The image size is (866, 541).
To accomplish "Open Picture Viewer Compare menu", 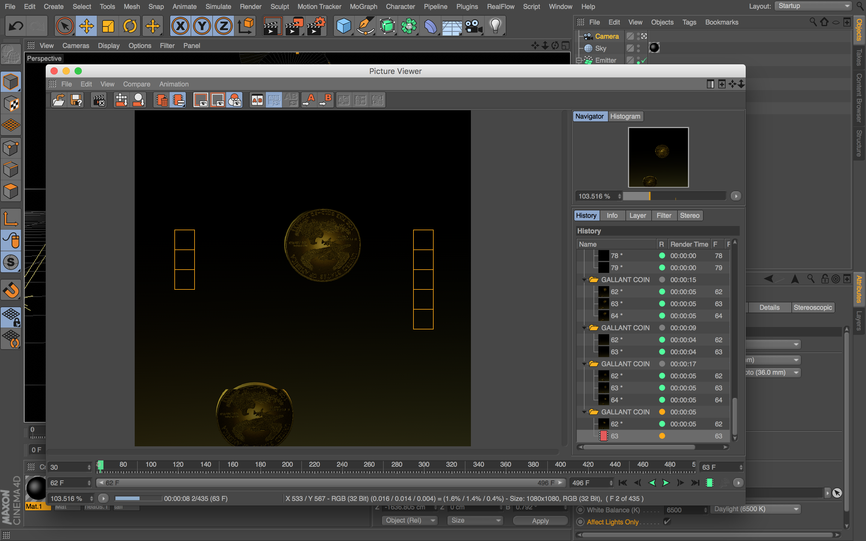I will [x=137, y=84].
